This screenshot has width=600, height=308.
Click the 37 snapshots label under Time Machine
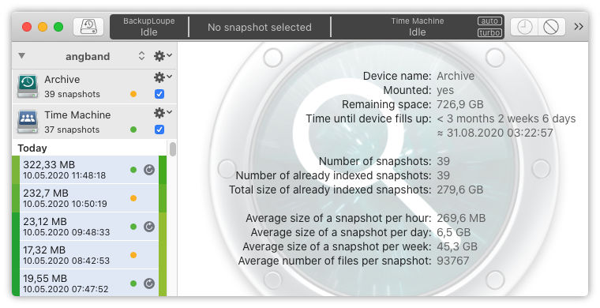tap(72, 130)
